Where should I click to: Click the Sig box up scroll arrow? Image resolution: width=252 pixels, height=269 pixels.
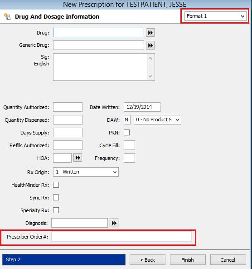click(150, 58)
